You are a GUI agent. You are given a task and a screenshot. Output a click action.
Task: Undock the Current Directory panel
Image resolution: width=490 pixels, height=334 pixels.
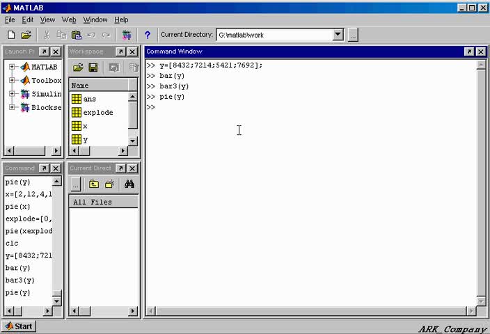pyautogui.click(x=120, y=168)
